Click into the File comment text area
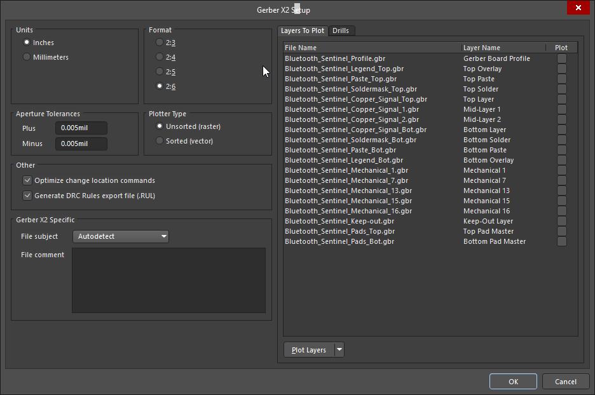Viewport: 595px width, 395px height. [168, 280]
